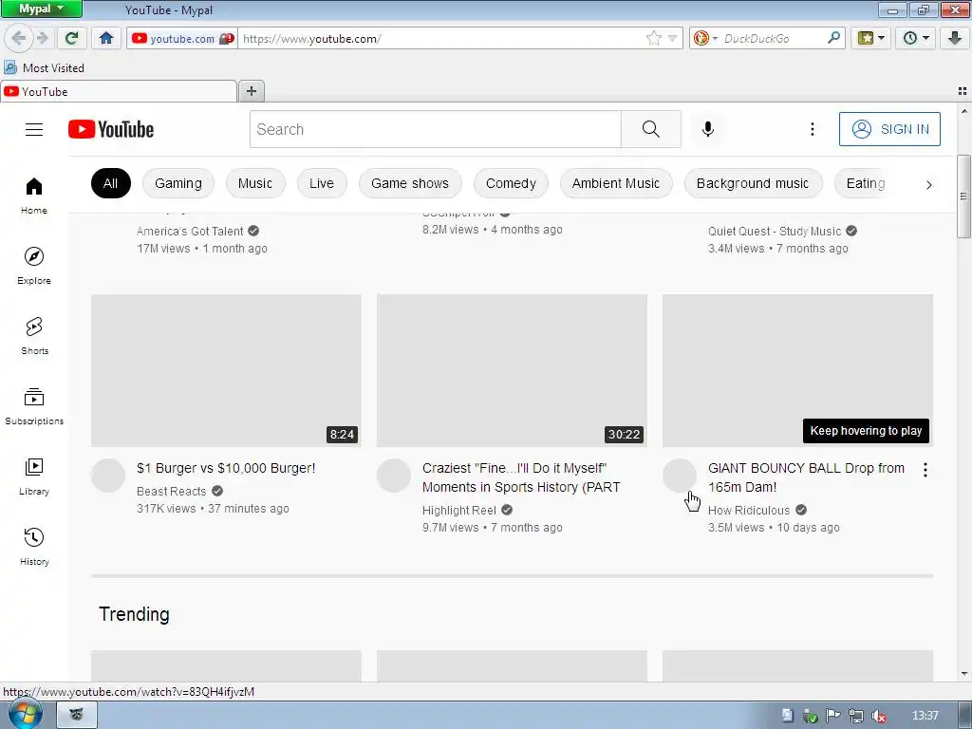Click the DuckDuckGo search magnifier
972x729 pixels.
(x=833, y=38)
